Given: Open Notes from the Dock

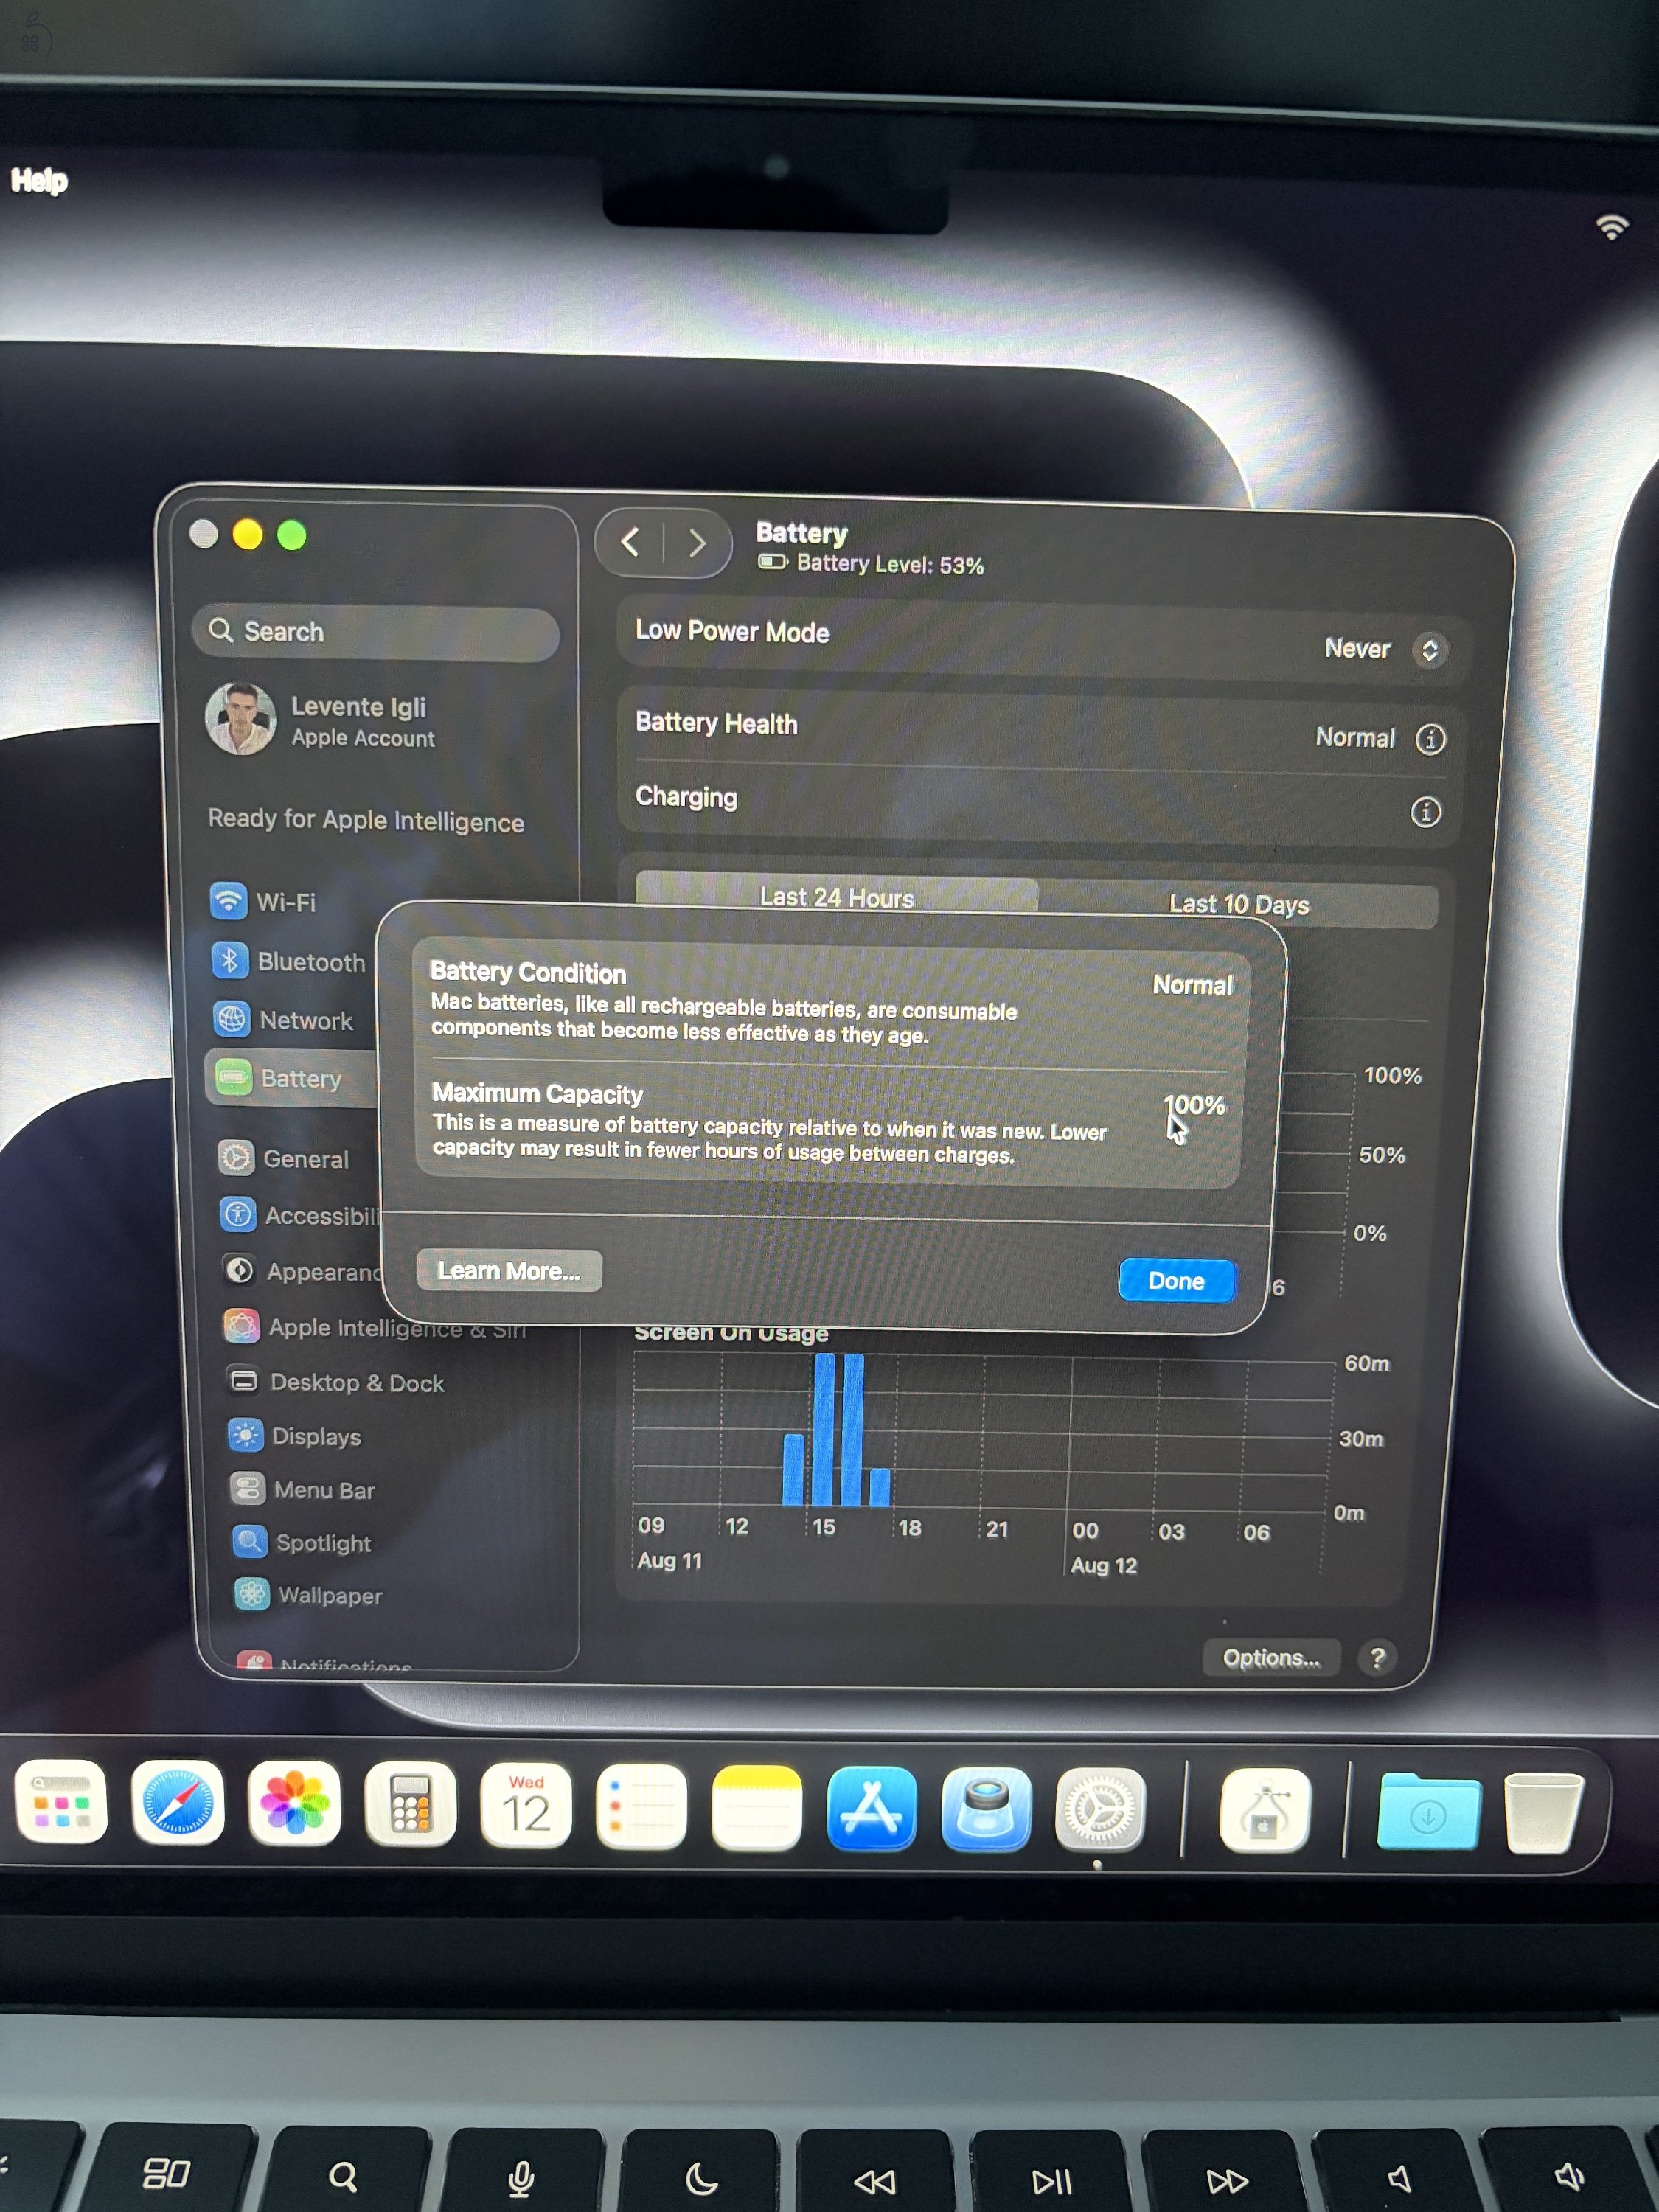Looking at the screenshot, I should point(756,1807).
